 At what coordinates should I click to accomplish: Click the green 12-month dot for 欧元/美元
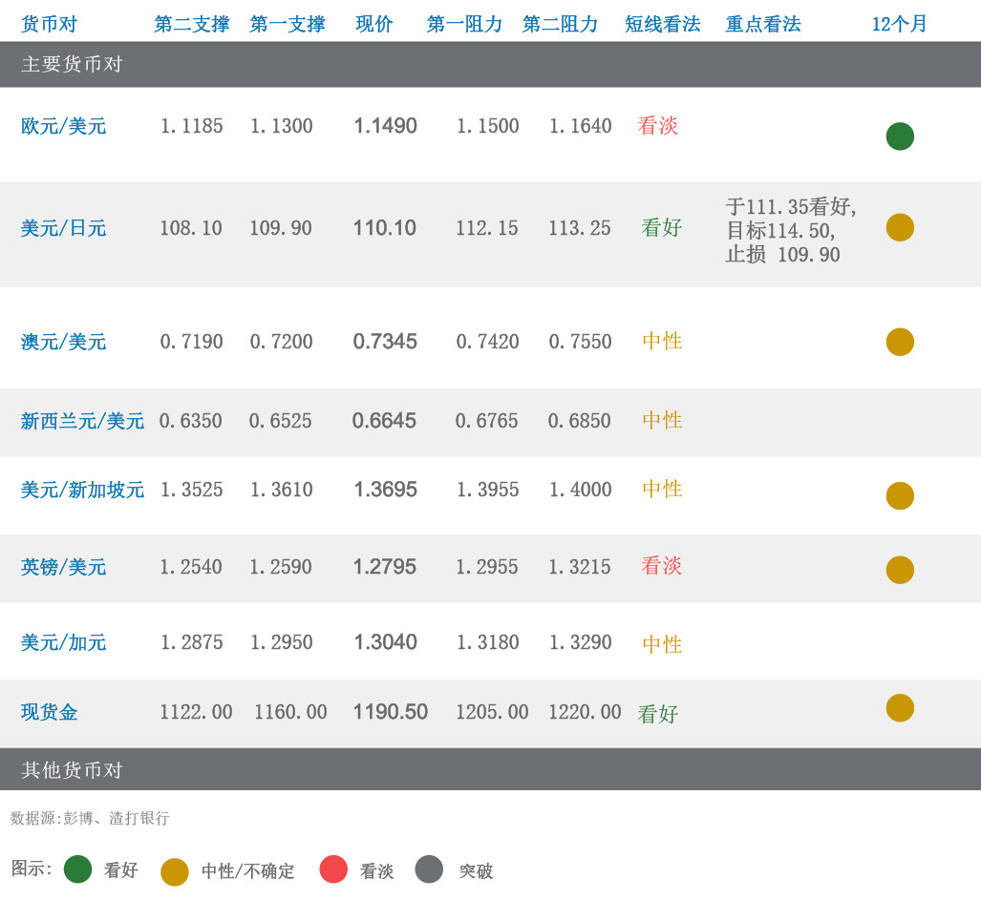[x=900, y=136]
